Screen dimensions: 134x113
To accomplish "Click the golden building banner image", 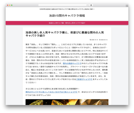I will [x=67, y=102].
